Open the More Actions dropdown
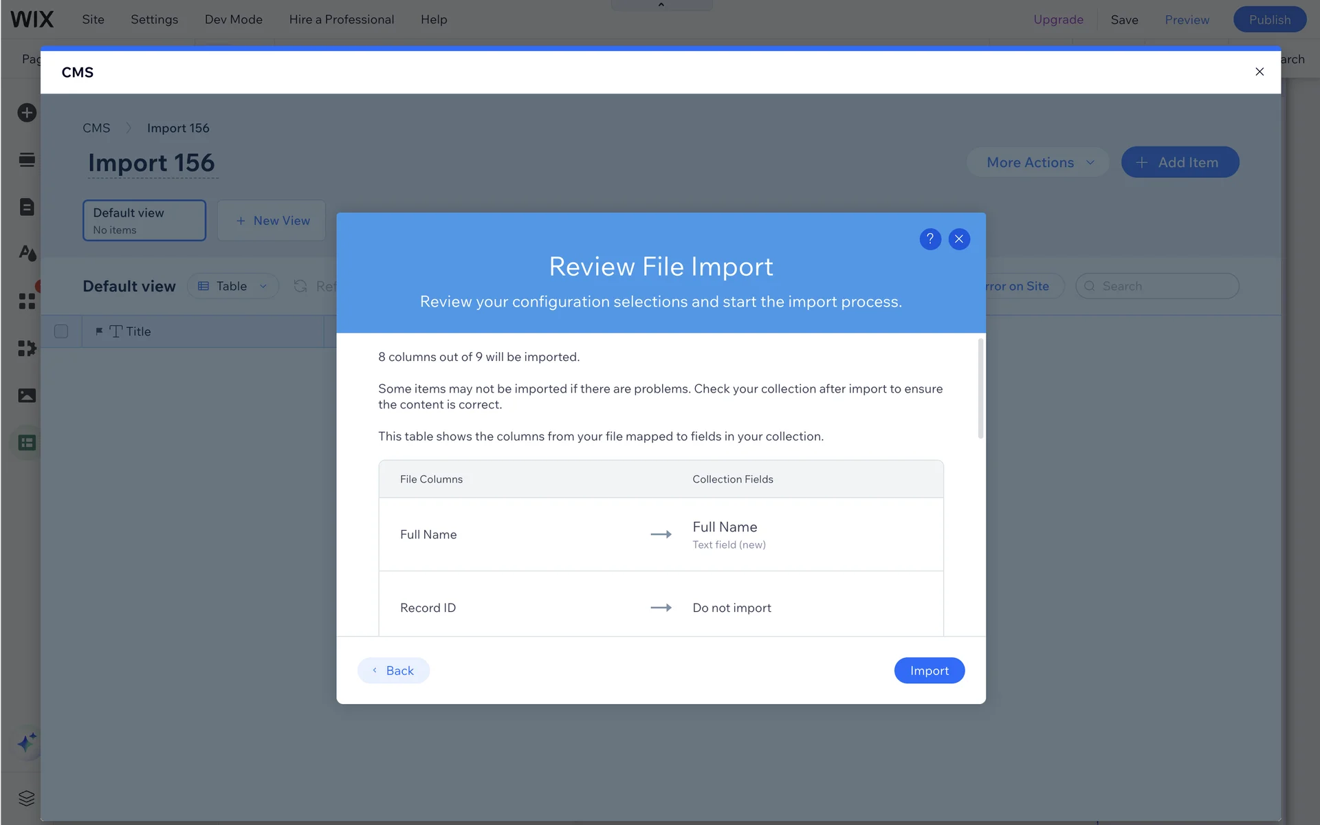1320x825 pixels. [1038, 162]
